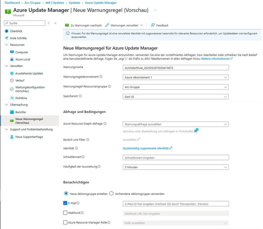263x229 pixels.
Task: Open the Warnungsregelabonnement dropdown
Action: click(x=175, y=77)
